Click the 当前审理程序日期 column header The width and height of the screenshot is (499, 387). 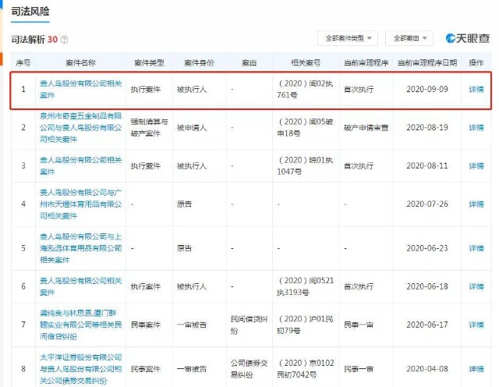click(427, 62)
